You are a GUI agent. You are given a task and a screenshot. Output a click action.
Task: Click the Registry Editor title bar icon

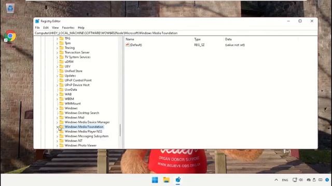(x=37, y=21)
